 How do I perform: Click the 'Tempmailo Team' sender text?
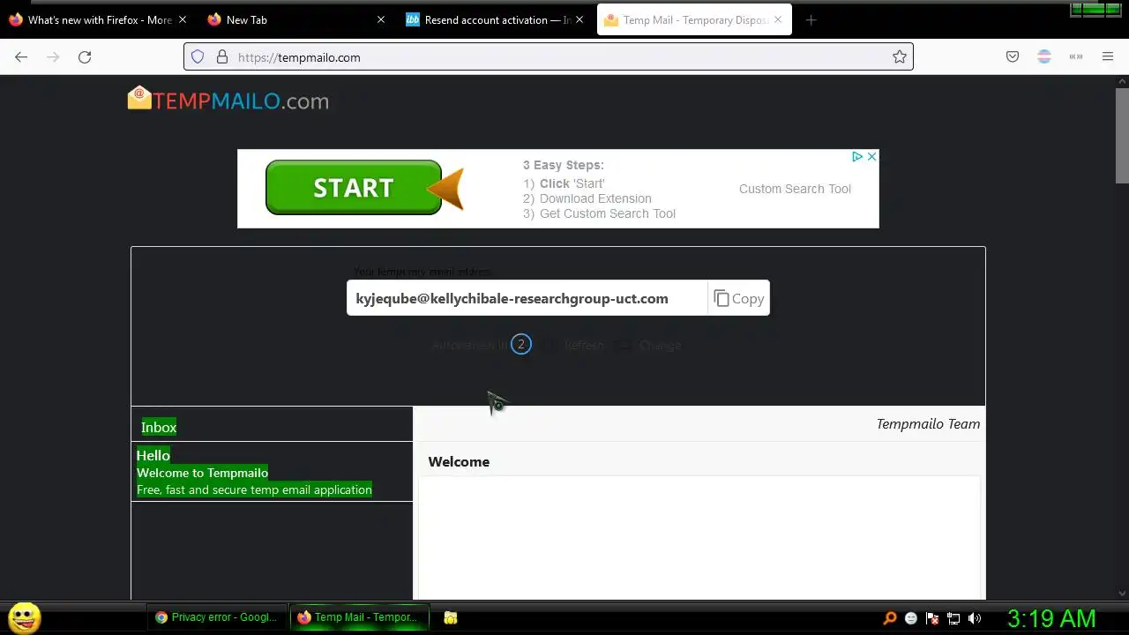[928, 424]
